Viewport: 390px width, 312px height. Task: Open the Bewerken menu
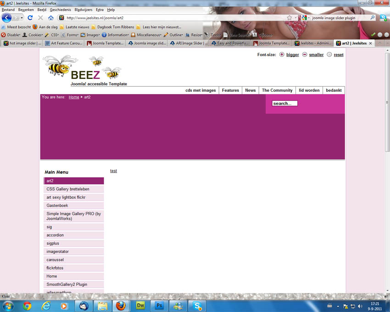point(26,10)
